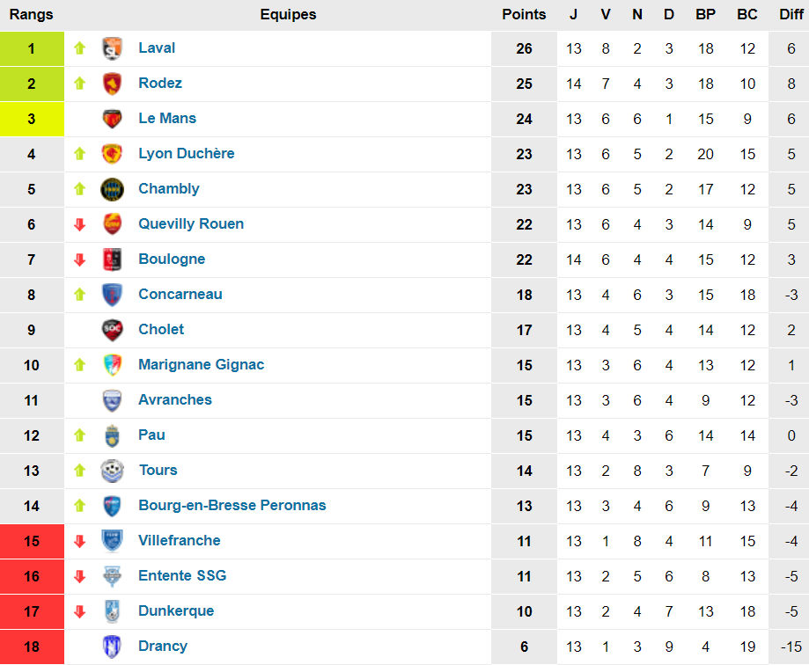The width and height of the screenshot is (809, 665).
Task: Click the Boulogne club crest
Action: pos(112,259)
